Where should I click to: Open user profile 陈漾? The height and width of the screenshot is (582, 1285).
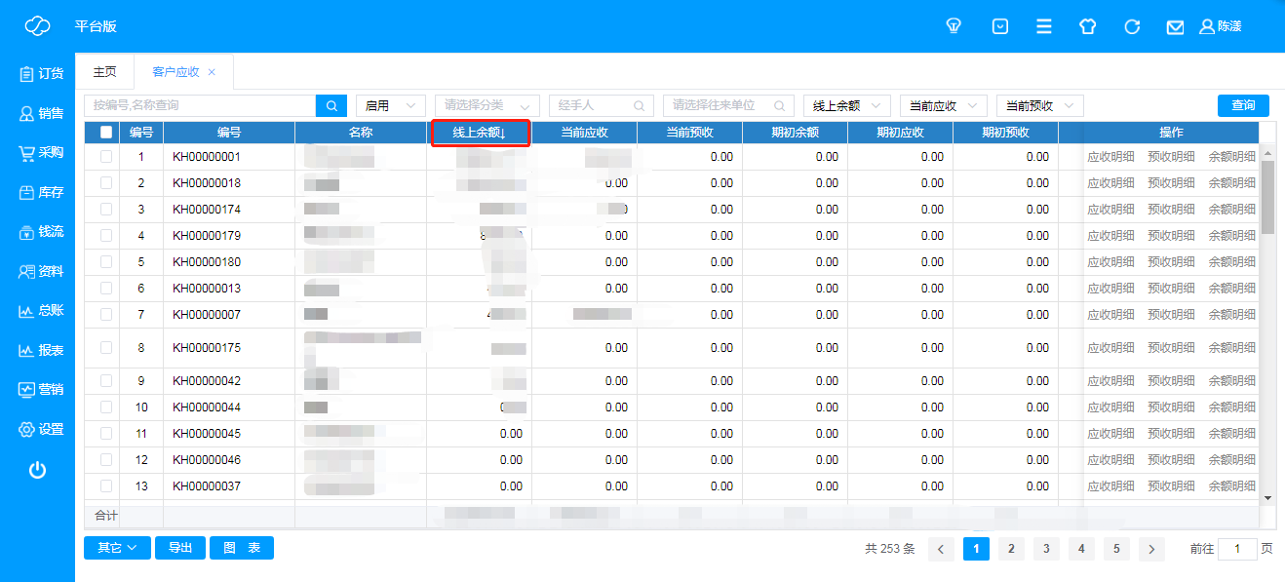tap(1221, 26)
